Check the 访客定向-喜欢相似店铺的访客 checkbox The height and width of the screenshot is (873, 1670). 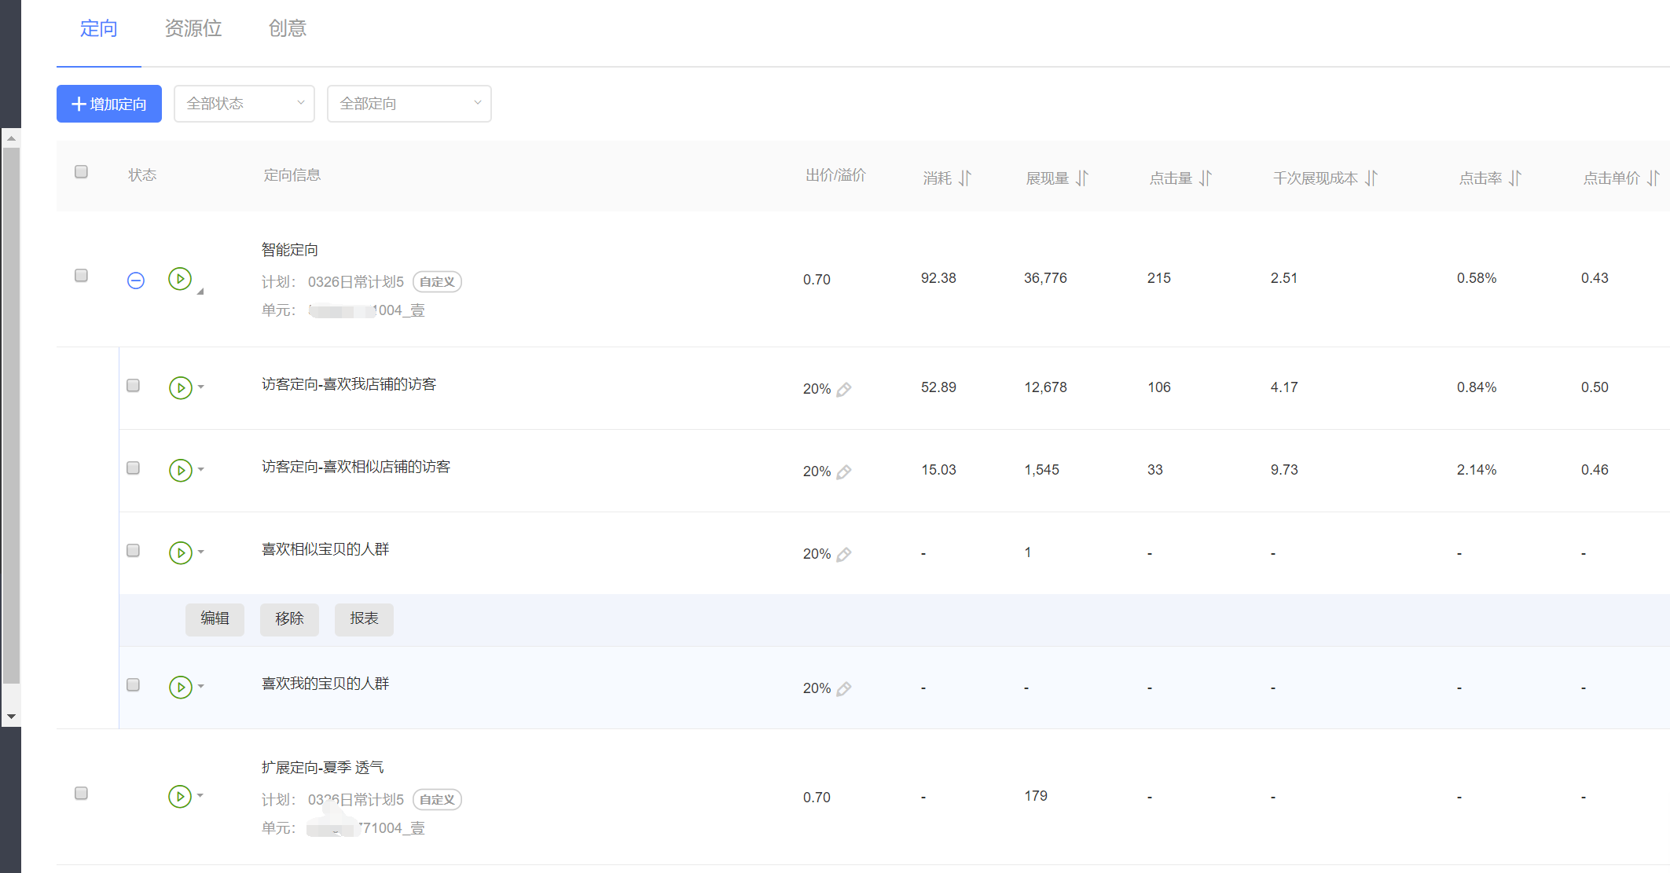tap(133, 468)
